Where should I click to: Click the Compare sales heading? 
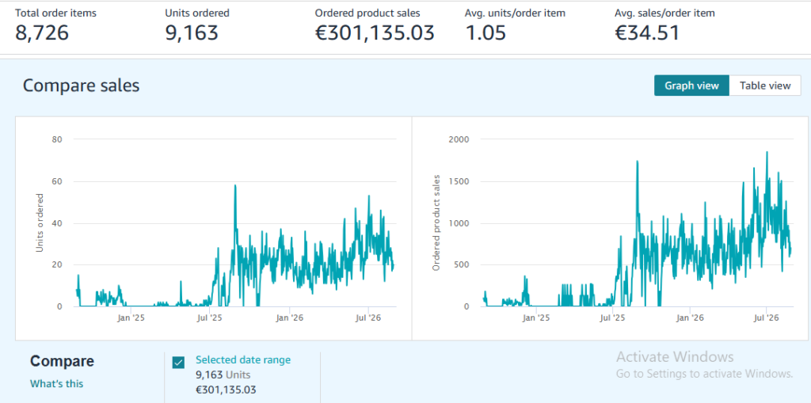point(82,85)
